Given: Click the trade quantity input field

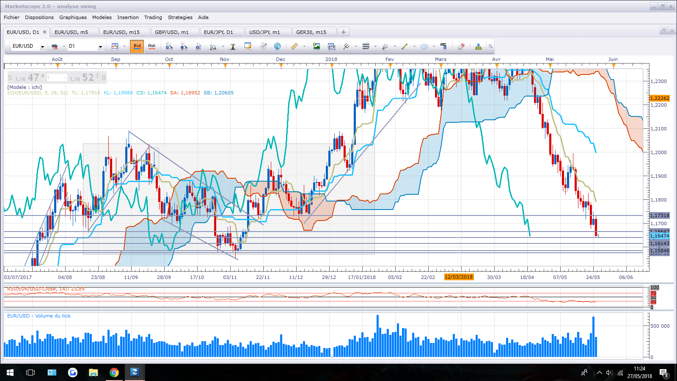Looking at the screenshot, I should point(57,77).
